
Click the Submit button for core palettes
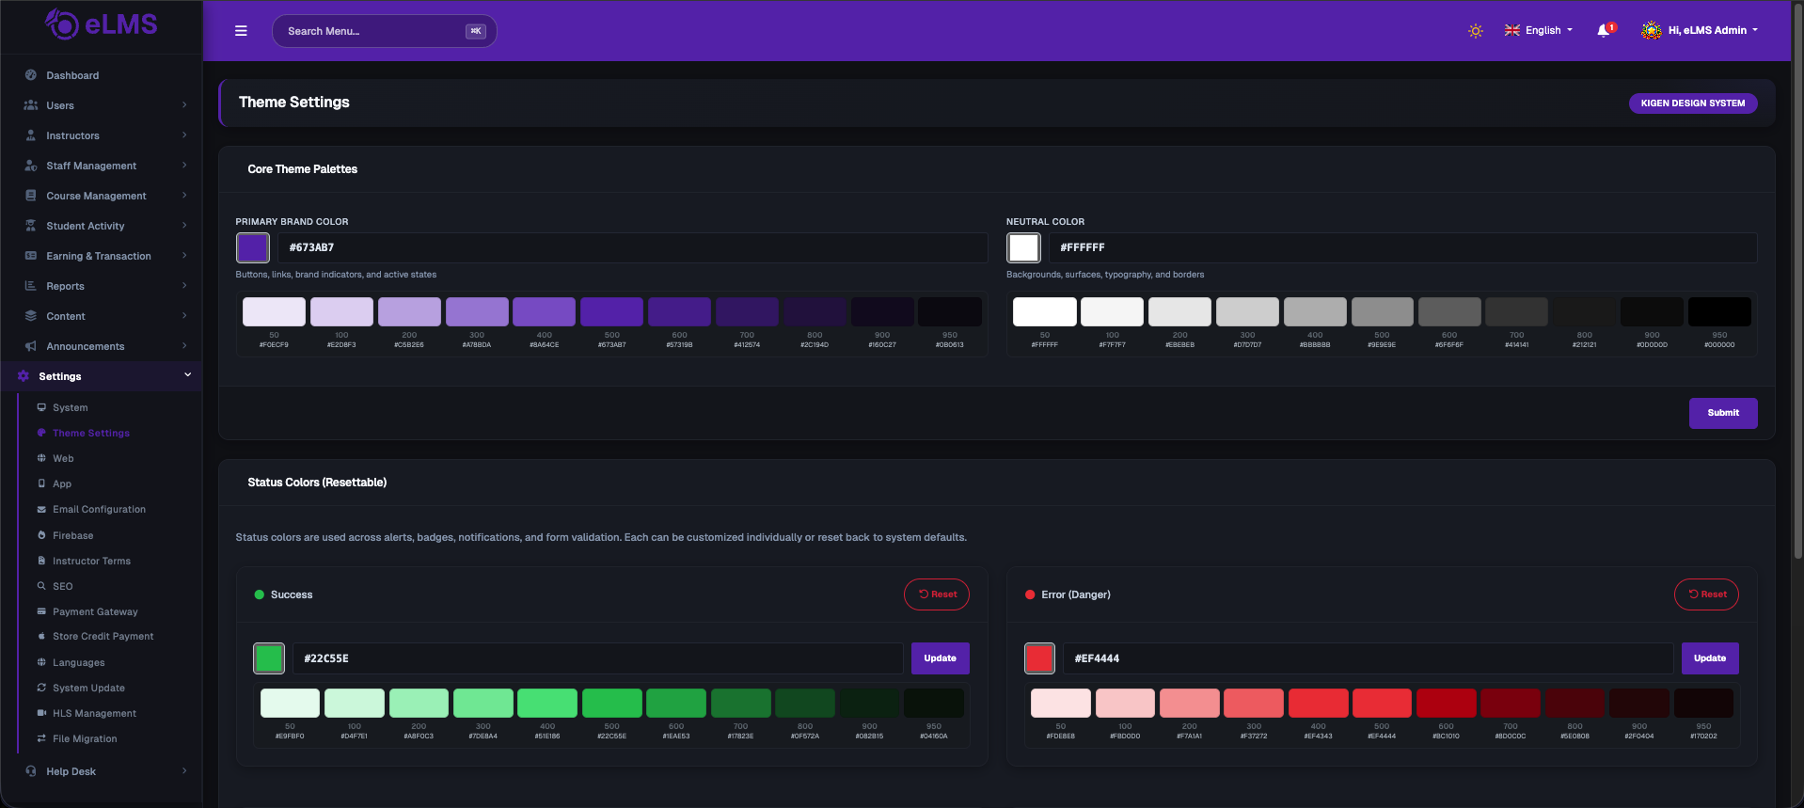(1723, 413)
